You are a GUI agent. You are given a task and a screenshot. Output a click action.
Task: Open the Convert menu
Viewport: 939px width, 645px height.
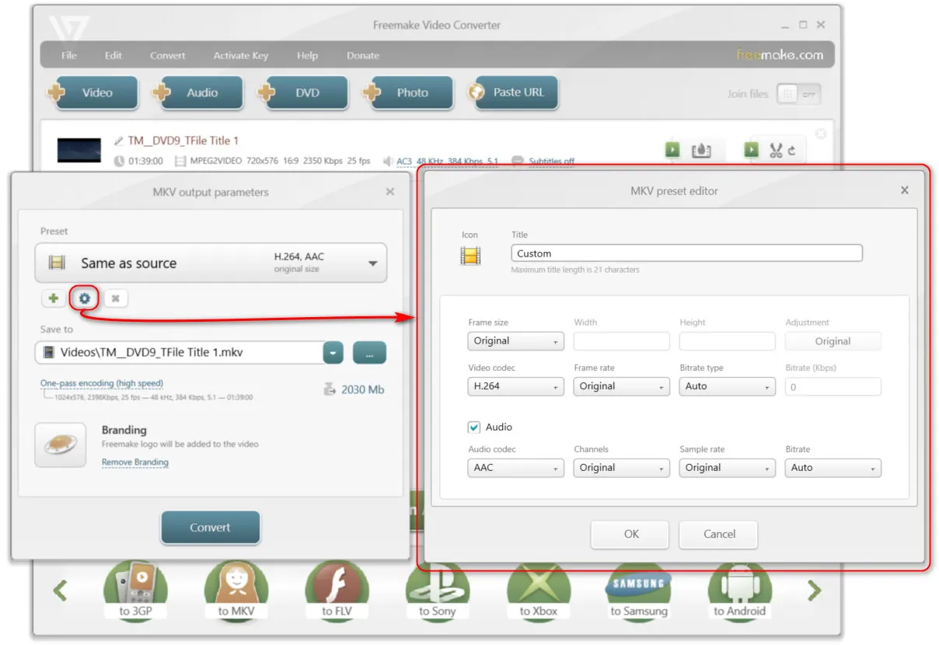(x=167, y=55)
